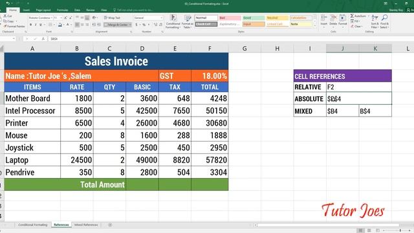Open the Name Box dropdown arrow
The image size is (414, 233).
tap(14, 39)
